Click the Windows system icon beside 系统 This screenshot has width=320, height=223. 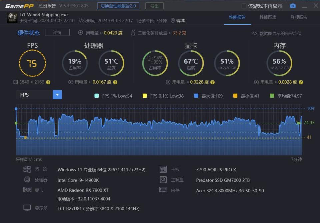tap(27, 169)
